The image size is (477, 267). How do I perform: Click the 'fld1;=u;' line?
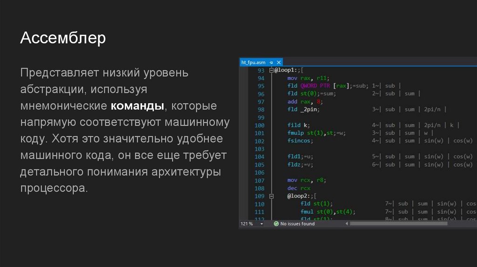coord(300,157)
